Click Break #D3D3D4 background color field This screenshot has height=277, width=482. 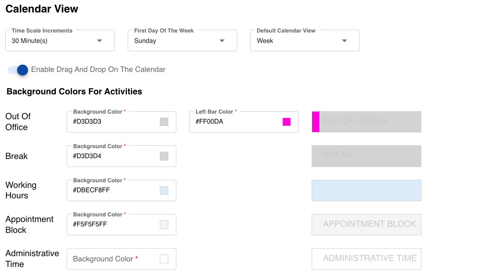click(x=112, y=156)
